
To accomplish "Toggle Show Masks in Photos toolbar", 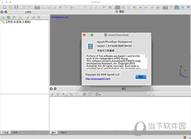I will click(x=90, y=94).
